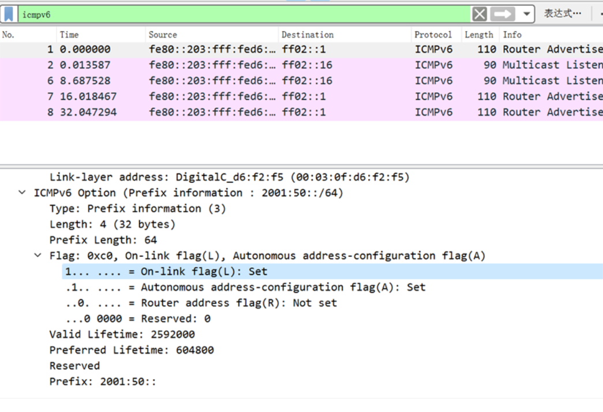The height and width of the screenshot is (412, 603).
Task: Click the ff02::16 destination in packet 2
Action: pyautogui.click(x=307, y=65)
